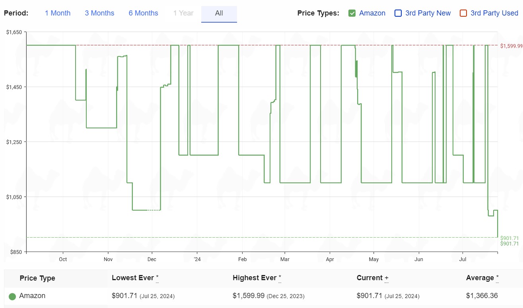The height and width of the screenshot is (308, 523).
Task: Click the Feb x-axis label
Action: pos(243,260)
